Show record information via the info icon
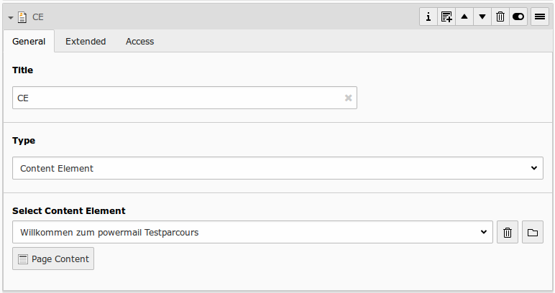Viewport: 555px width, 293px height. coord(428,17)
